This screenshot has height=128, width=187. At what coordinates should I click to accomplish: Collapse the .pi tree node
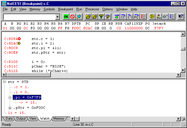[x=10, y=98]
